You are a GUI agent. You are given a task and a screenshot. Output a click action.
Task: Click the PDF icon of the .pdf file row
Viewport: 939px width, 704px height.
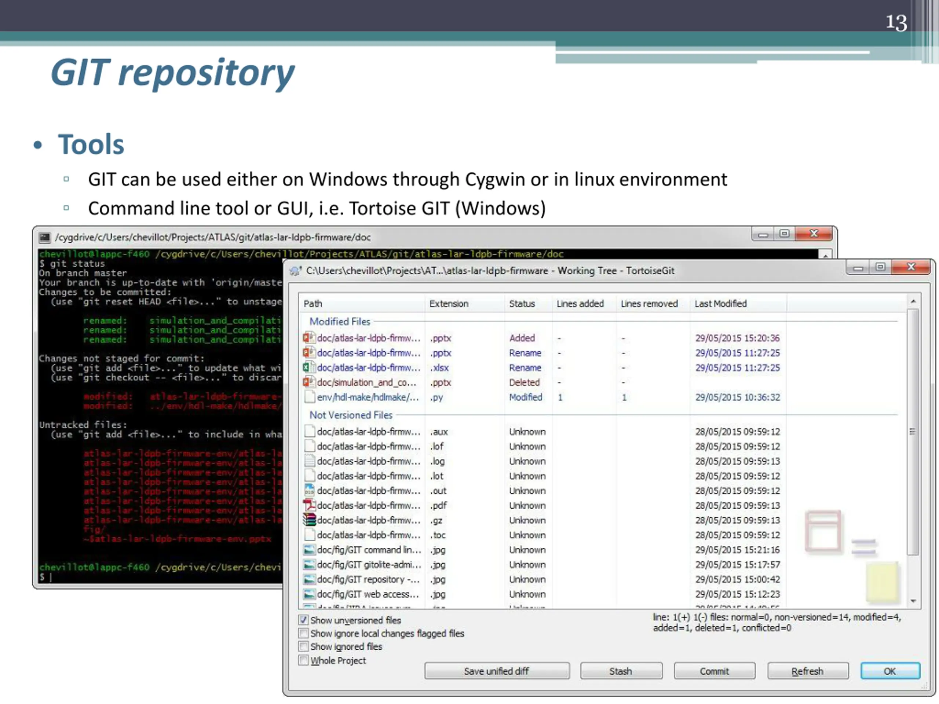pos(309,505)
